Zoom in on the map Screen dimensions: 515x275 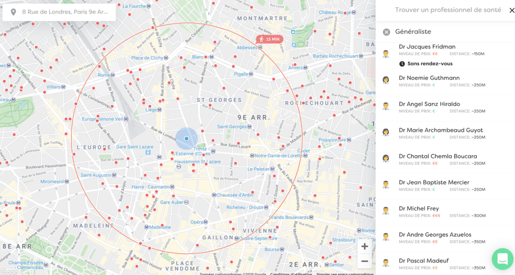[365, 246]
